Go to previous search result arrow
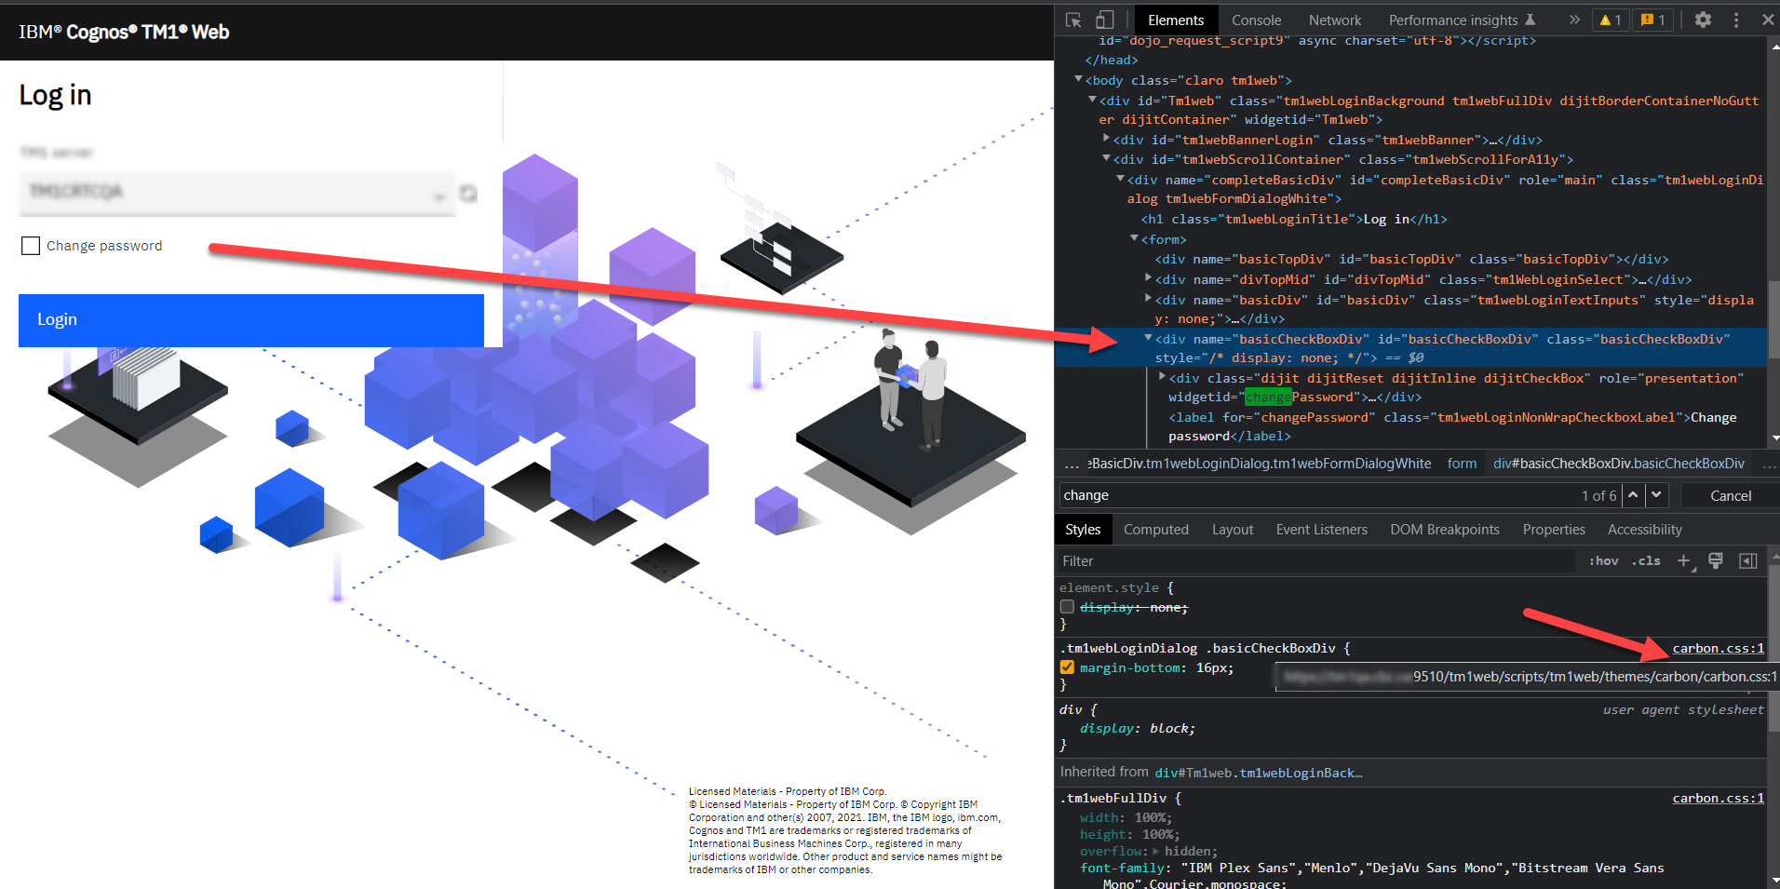1780x889 pixels. tap(1633, 495)
